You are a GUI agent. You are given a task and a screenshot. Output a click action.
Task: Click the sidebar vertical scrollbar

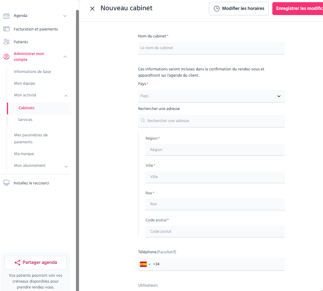point(77,150)
